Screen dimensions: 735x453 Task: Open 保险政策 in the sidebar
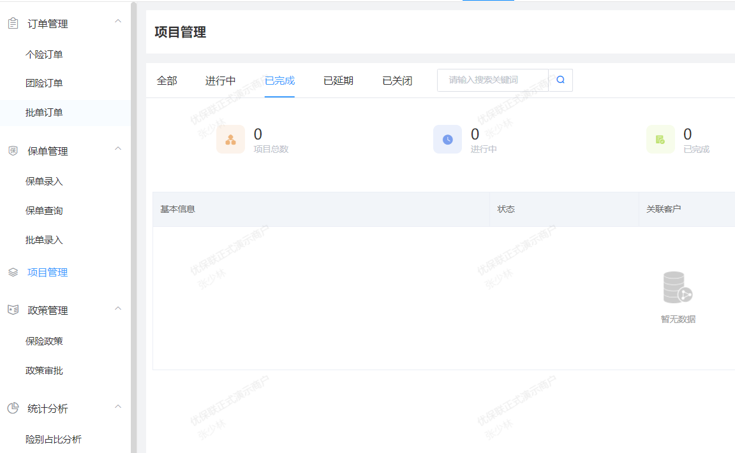[44, 341]
